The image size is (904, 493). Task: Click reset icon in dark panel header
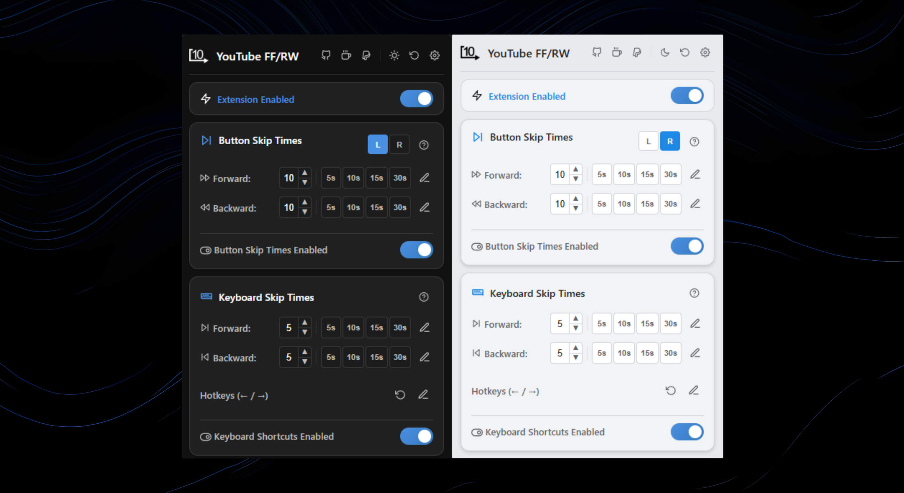point(414,56)
